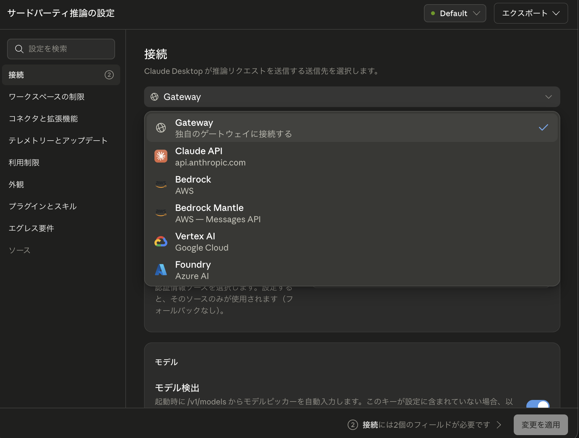
Task: Click the 接続 page heading
Action: 156,54
